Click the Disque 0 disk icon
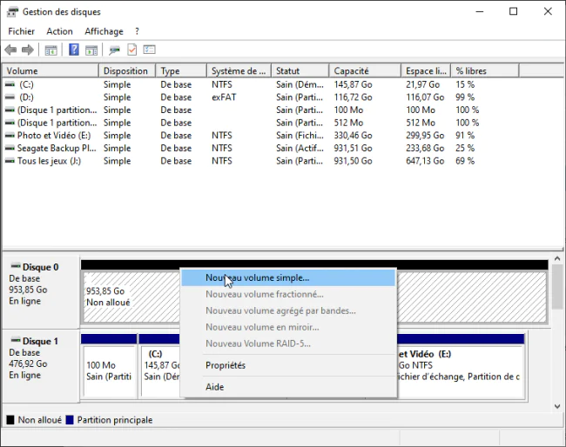 click(16, 266)
